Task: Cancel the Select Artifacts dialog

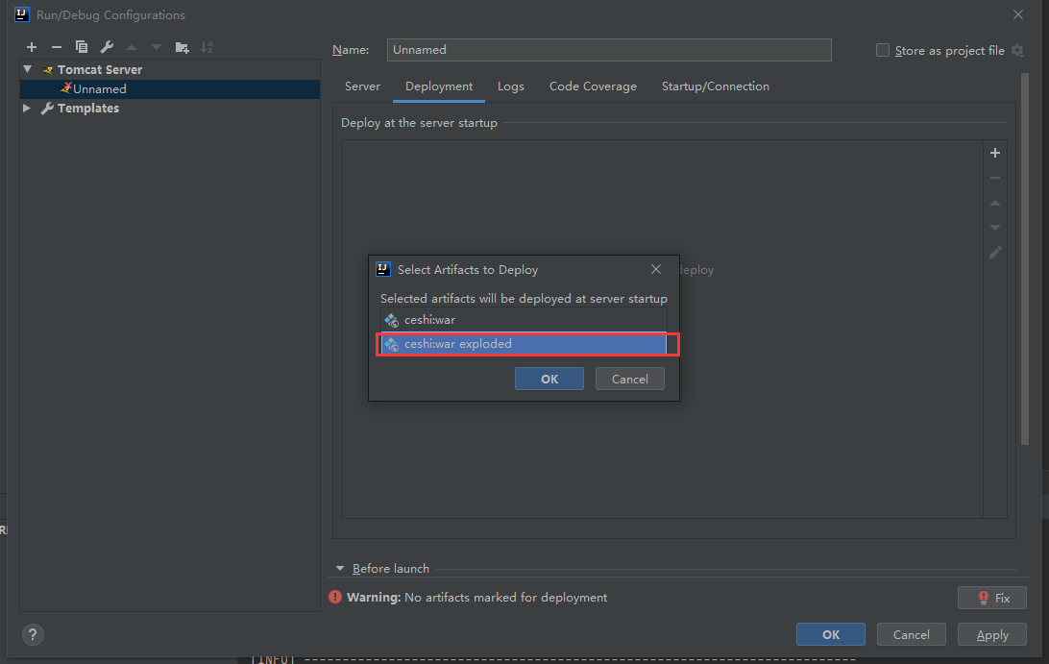Action: click(629, 379)
